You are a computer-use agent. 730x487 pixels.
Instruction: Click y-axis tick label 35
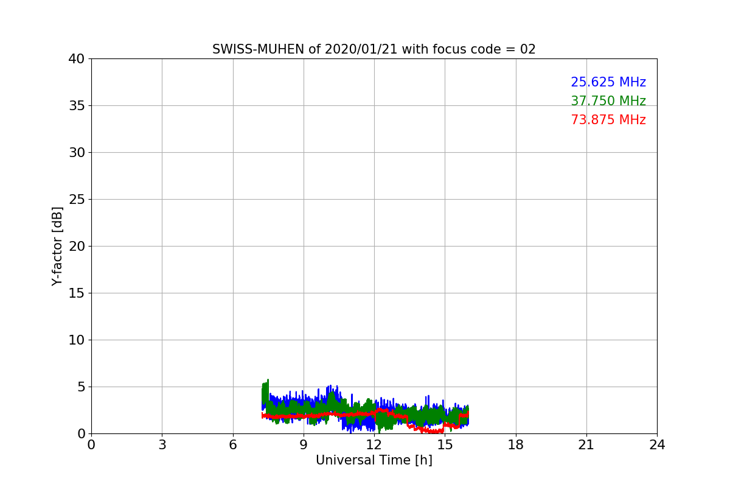tap(77, 106)
